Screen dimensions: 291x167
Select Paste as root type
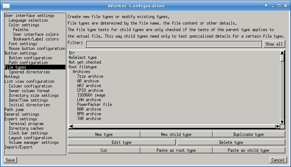[x=176, y=150]
